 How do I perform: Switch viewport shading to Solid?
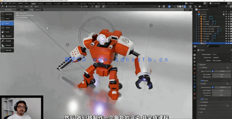coord(180,7)
